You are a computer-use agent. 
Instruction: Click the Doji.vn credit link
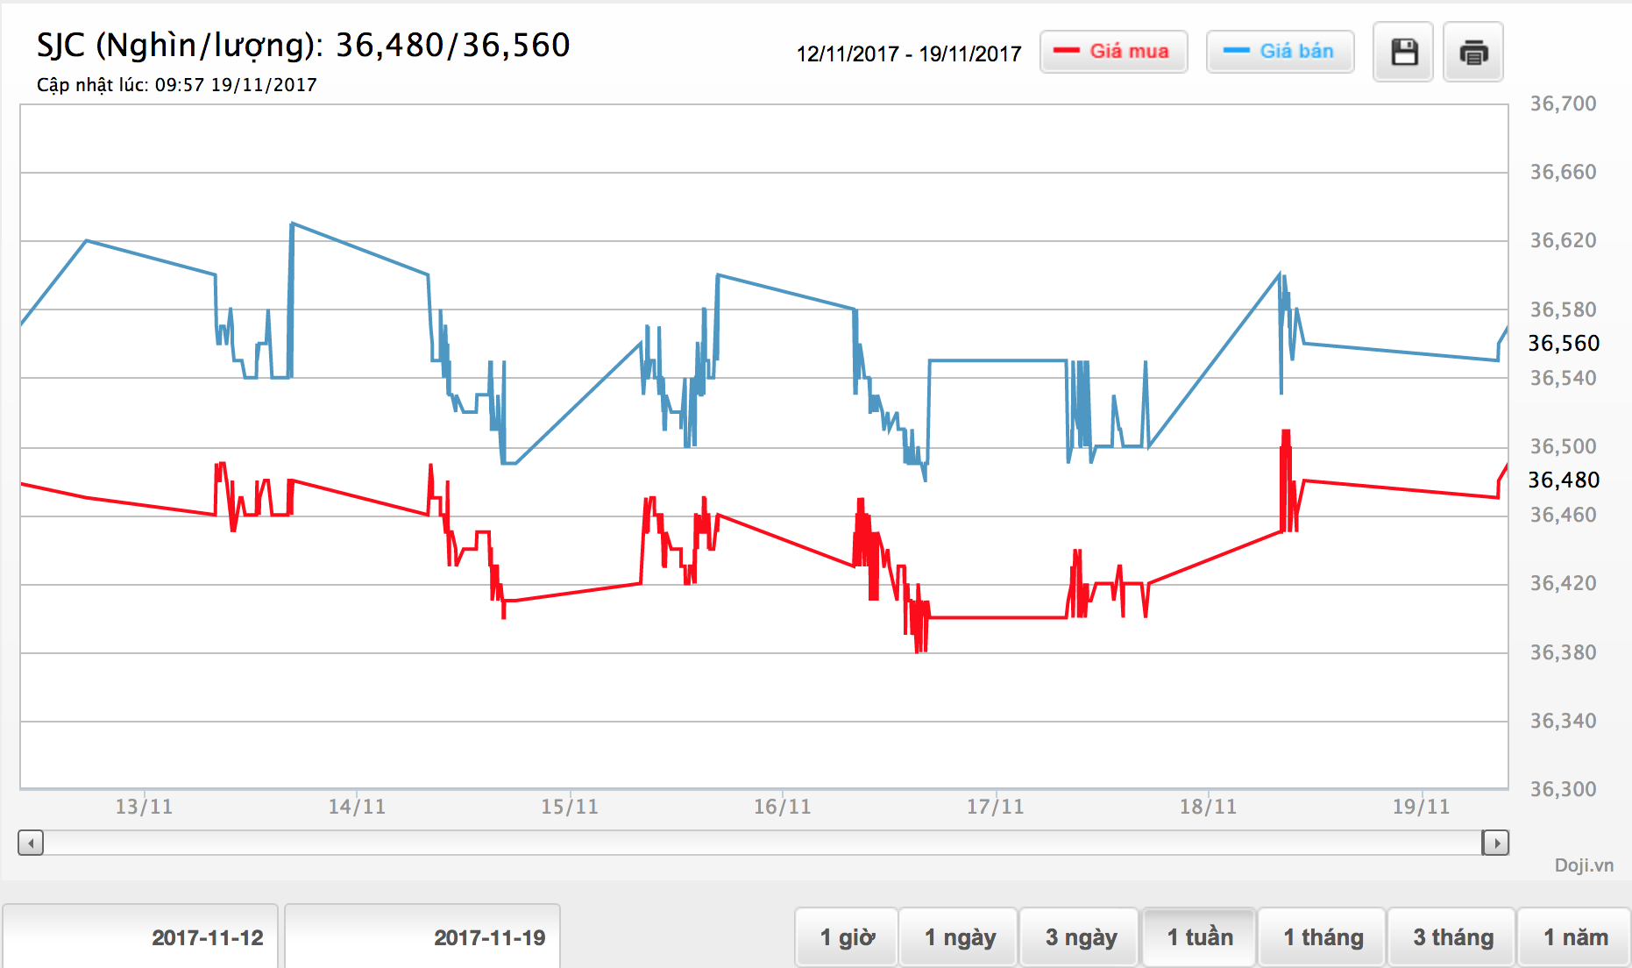click(x=1584, y=865)
